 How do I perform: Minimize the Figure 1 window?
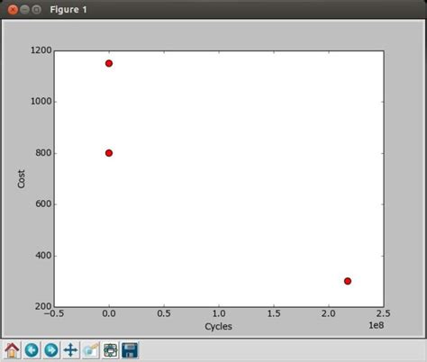(24, 10)
